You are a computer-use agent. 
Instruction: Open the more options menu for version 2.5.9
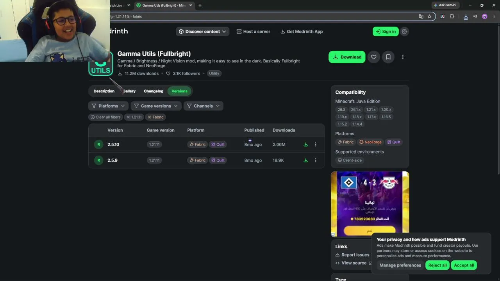[x=316, y=160]
